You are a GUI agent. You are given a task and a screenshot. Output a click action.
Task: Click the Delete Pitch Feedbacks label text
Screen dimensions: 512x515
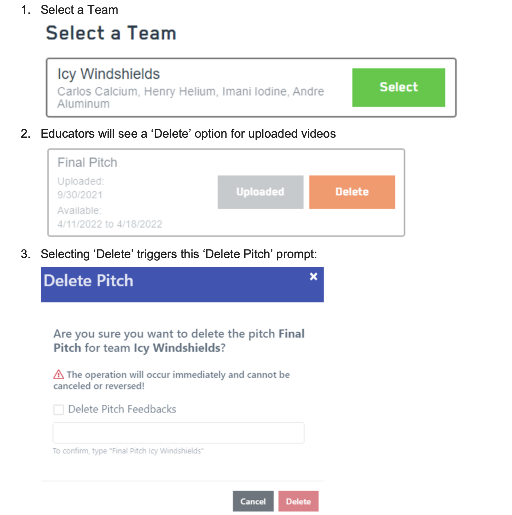tap(122, 409)
